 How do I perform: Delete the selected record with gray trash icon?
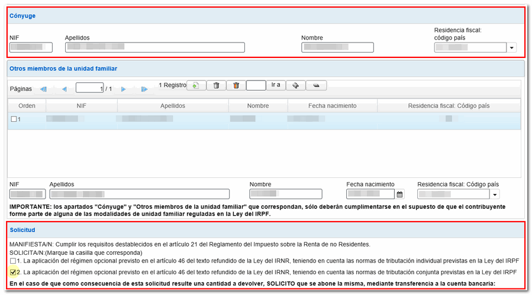[x=216, y=86]
